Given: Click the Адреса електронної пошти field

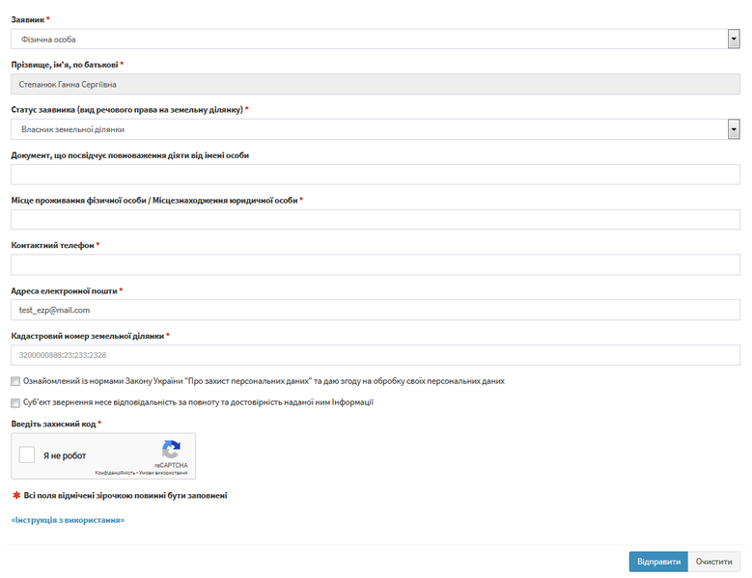Looking at the screenshot, I should (x=376, y=310).
